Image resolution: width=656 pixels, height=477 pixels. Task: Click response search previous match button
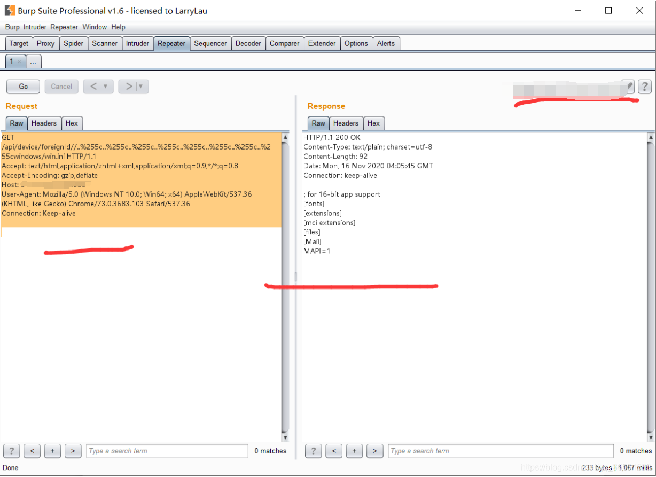(x=334, y=451)
